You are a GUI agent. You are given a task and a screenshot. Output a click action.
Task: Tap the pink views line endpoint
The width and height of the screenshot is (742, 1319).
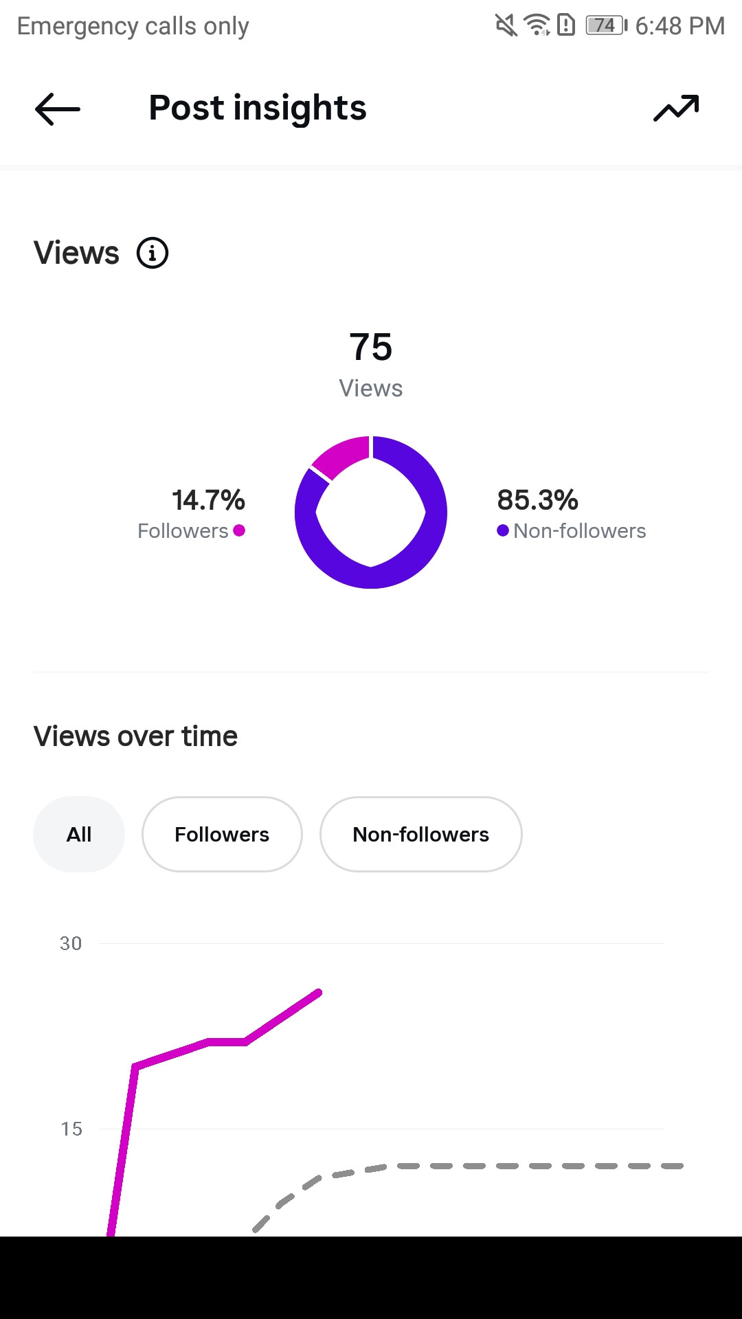(x=318, y=992)
